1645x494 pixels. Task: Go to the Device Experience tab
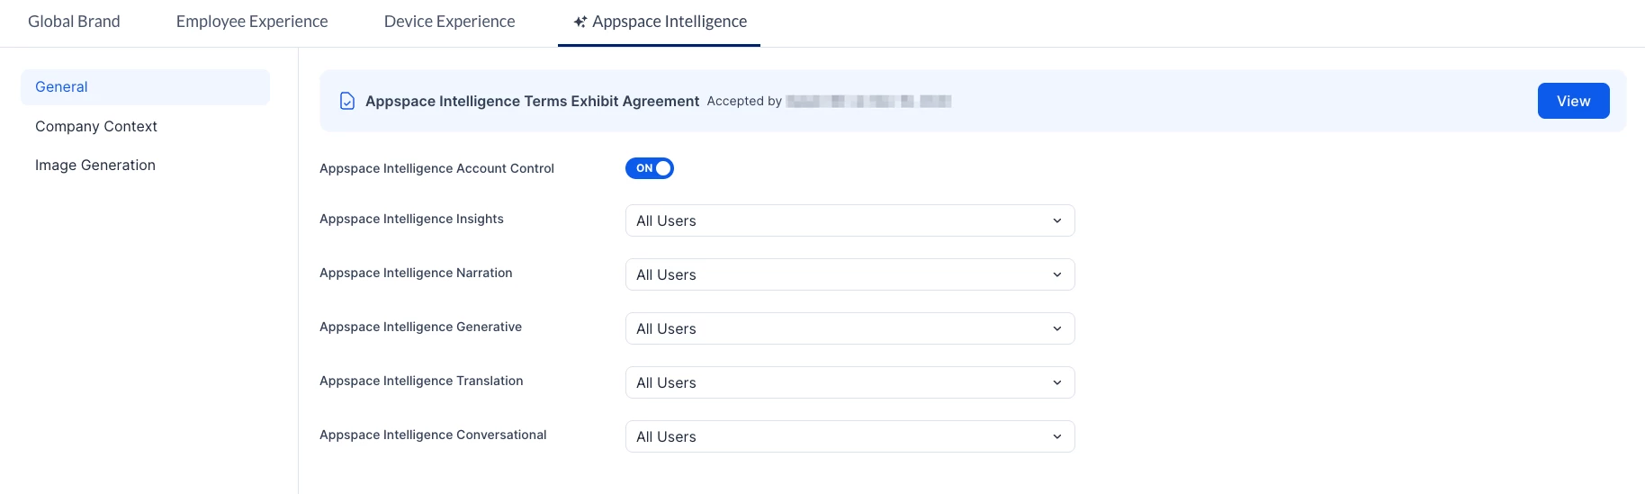449,22
